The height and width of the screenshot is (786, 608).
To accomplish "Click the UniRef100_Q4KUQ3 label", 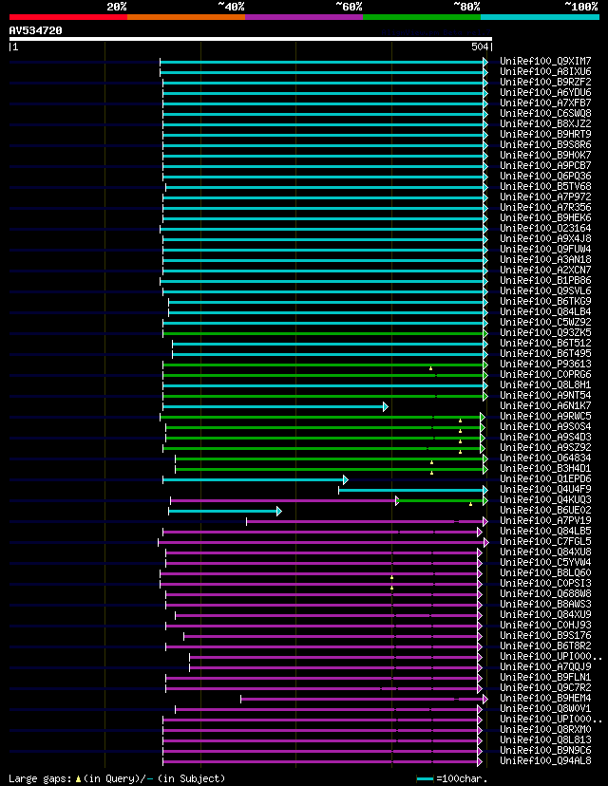I will coord(545,499).
